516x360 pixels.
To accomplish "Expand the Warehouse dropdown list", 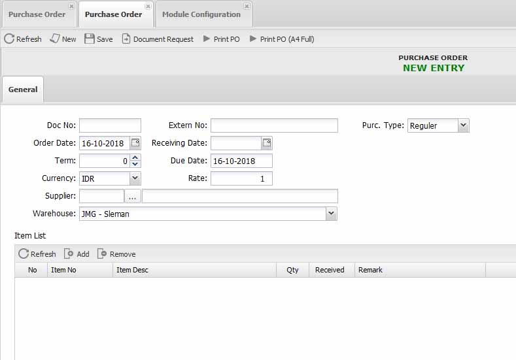I will pos(331,214).
